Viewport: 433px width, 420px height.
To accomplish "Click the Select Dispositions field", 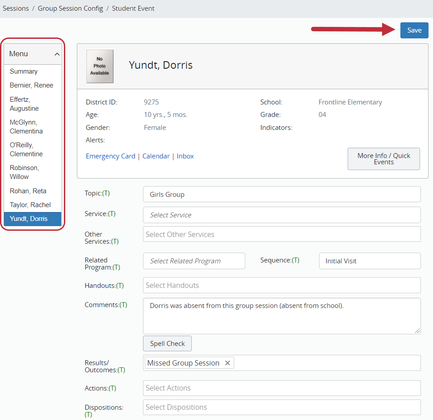I will [x=282, y=408].
